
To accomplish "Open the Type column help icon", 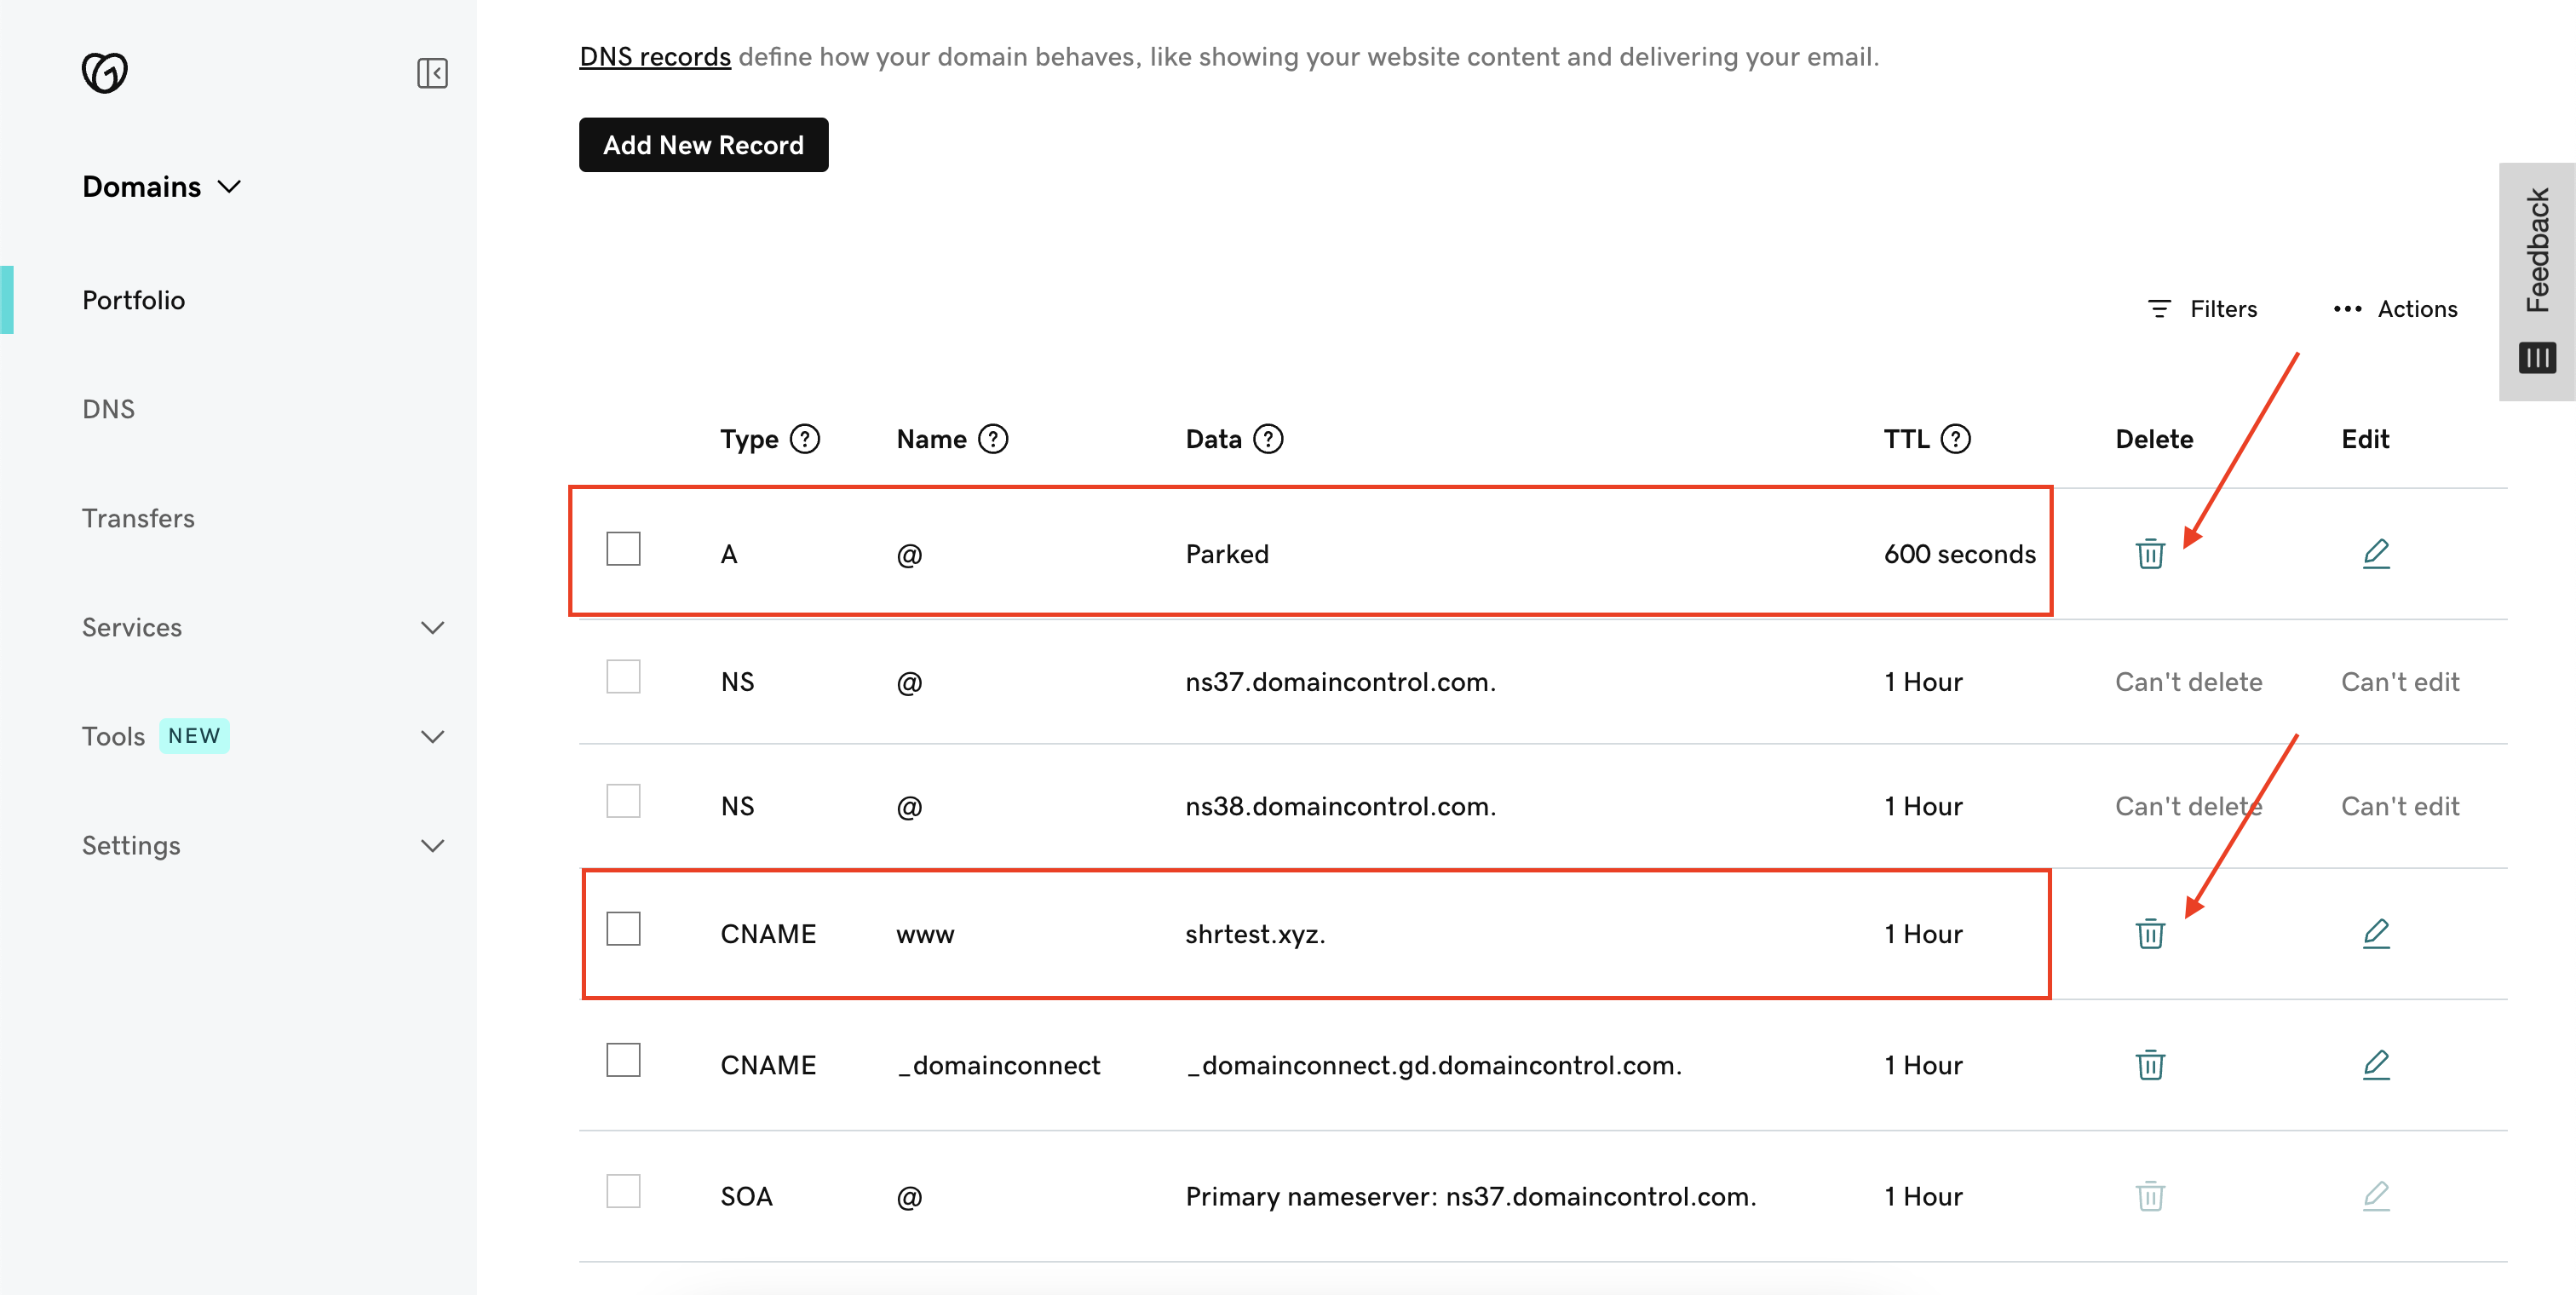I will pyautogui.click(x=804, y=439).
